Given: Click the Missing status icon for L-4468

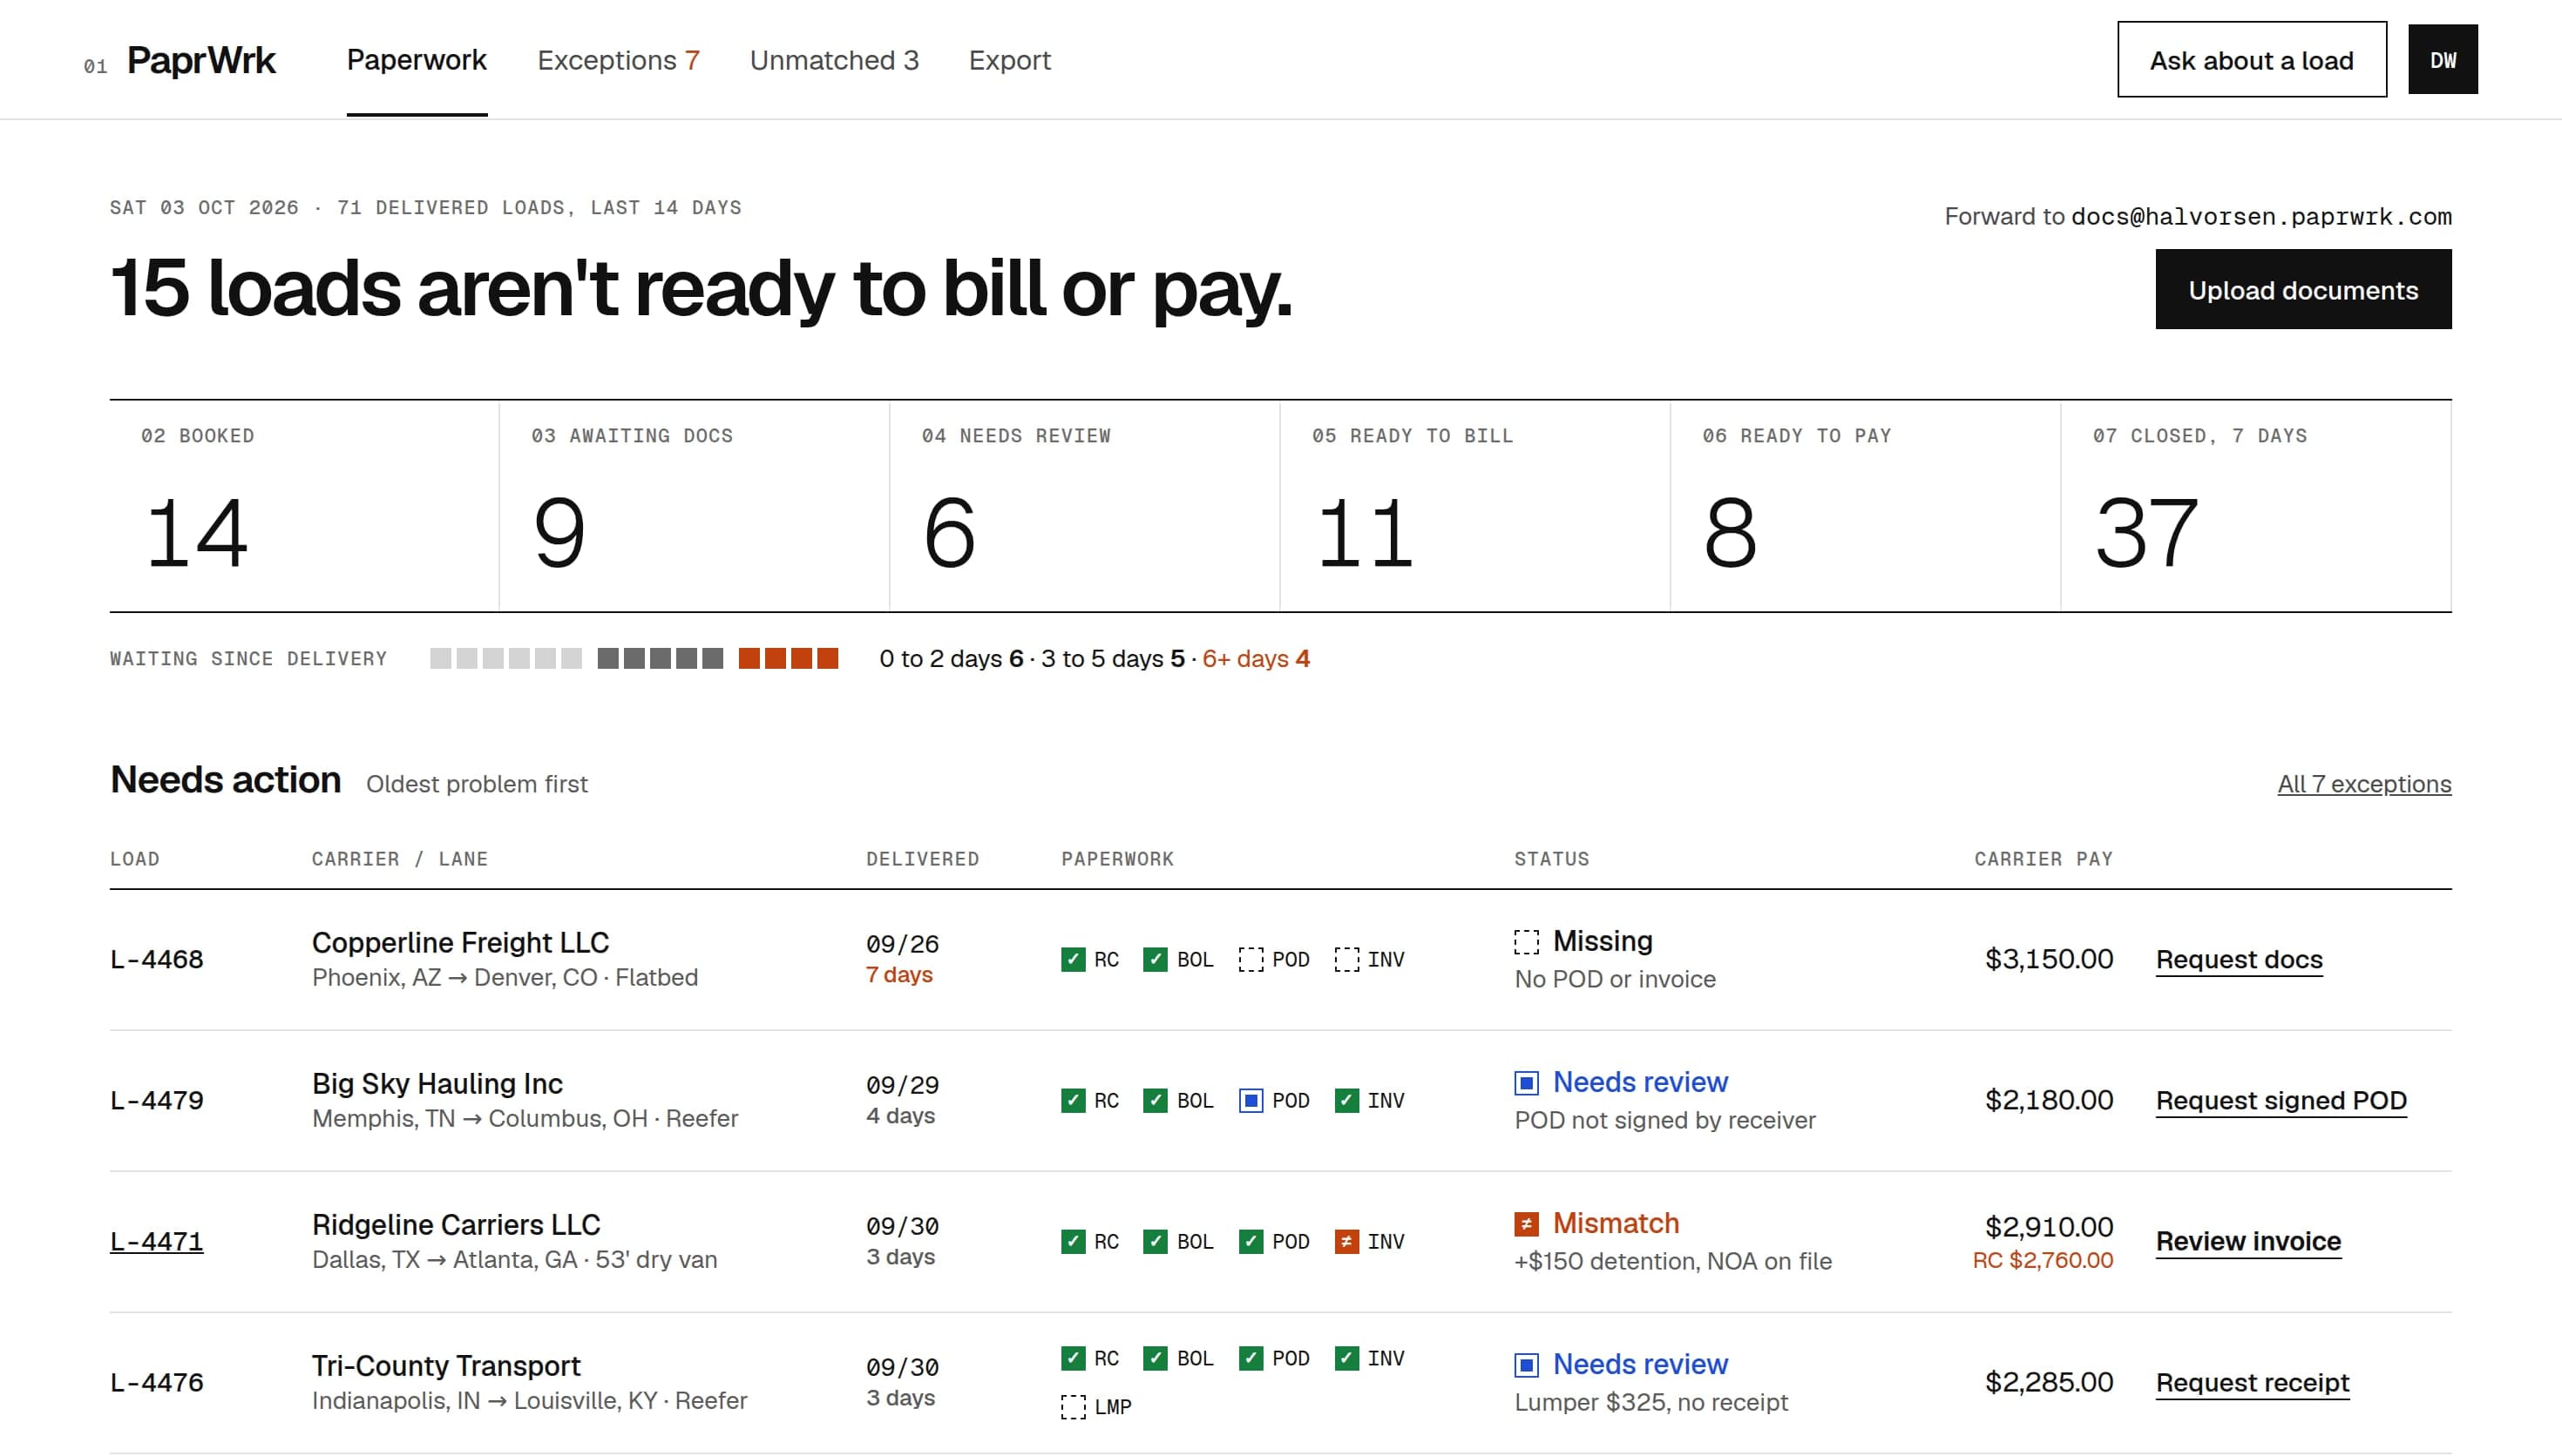Looking at the screenshot, I should (x=1526, y=942).
